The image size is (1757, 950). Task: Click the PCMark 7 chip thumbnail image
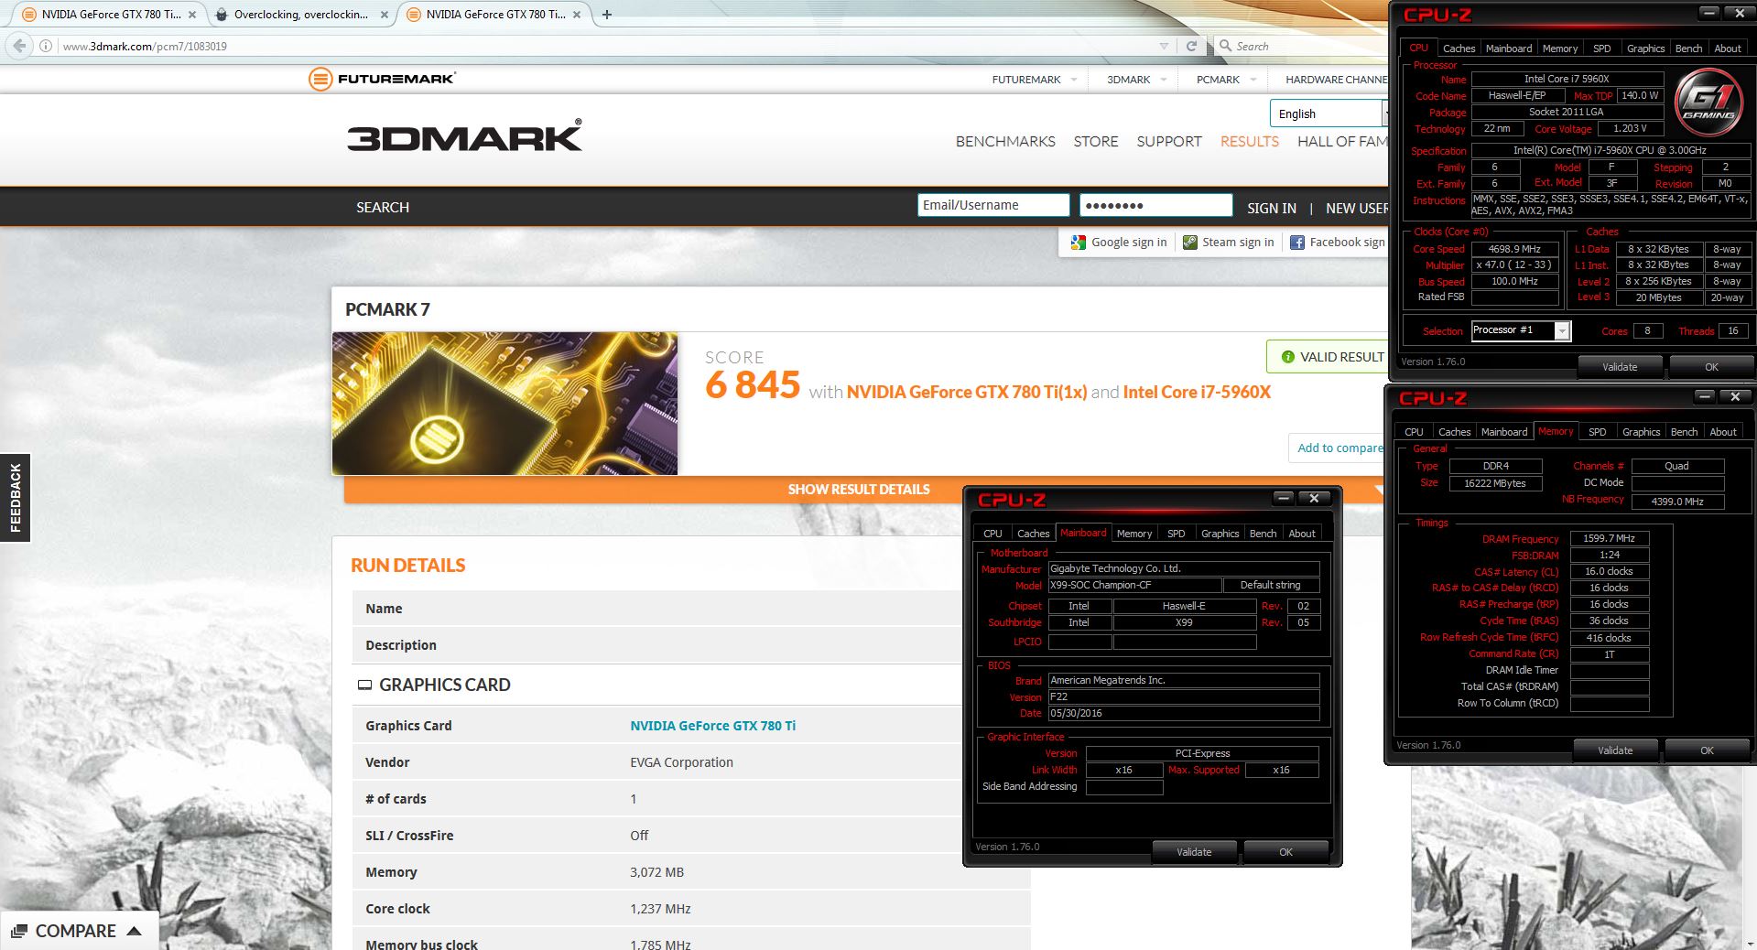pos(505,404)
